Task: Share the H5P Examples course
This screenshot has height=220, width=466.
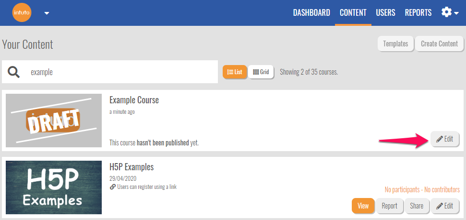Action: coord(416,206)
